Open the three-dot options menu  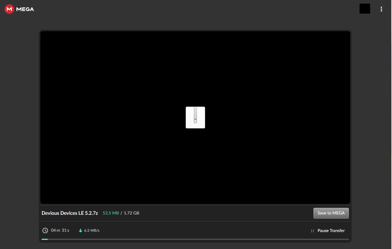381,9
